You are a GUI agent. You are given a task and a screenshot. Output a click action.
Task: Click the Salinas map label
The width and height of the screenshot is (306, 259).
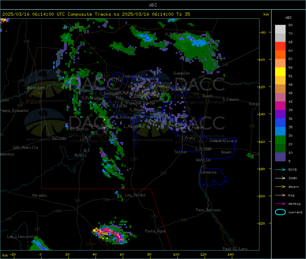click(59, 138)
